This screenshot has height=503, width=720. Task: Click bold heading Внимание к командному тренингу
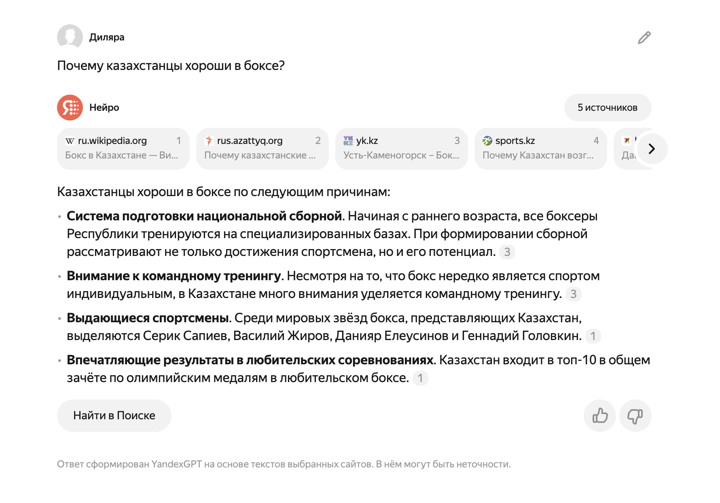174,276
